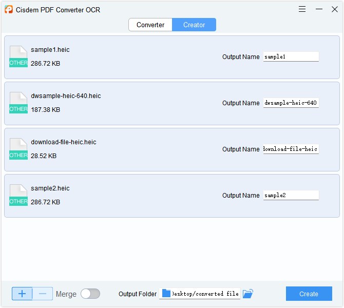Click the dwsample-heic-640.heic file type icon
The height and width of the screenshot is (308, 344).
click(x=18, y=103)
